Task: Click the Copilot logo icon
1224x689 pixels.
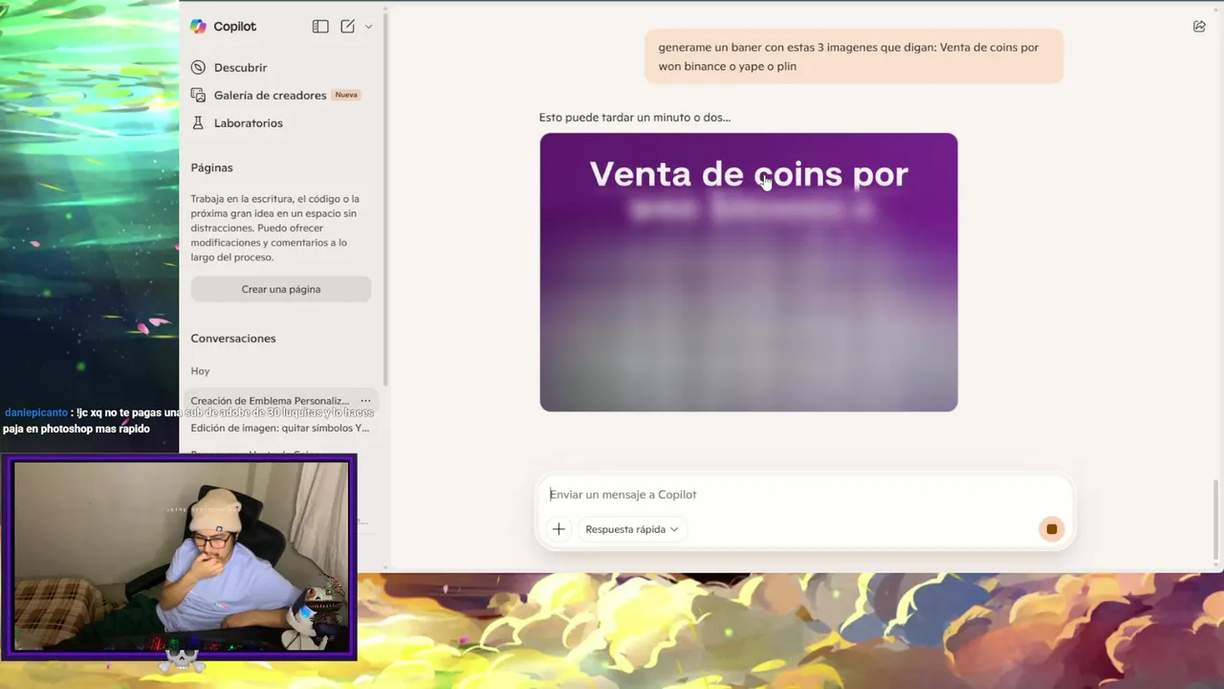Action: [198, 27]
